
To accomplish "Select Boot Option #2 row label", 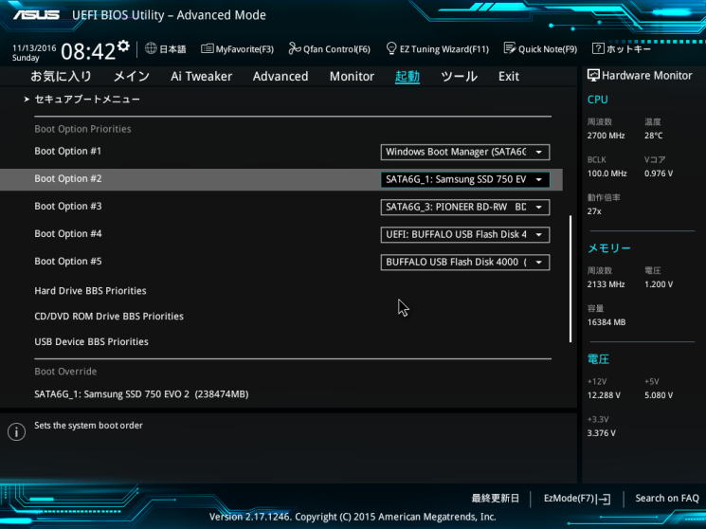I will pos(68,178).
